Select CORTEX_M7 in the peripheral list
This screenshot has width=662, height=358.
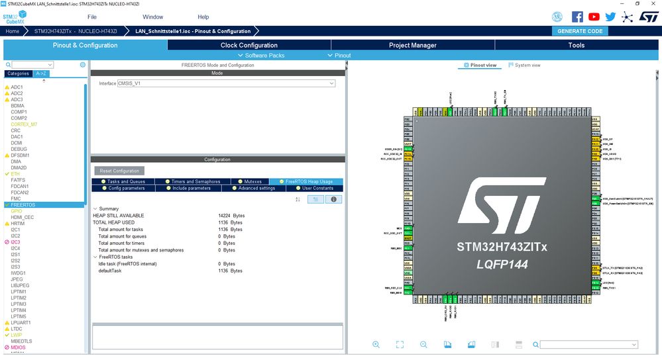coord(24,124)
